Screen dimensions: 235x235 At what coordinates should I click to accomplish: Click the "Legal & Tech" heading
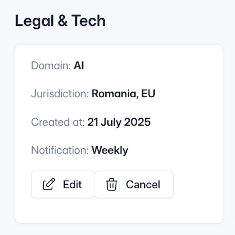click(x=60, y=21)
